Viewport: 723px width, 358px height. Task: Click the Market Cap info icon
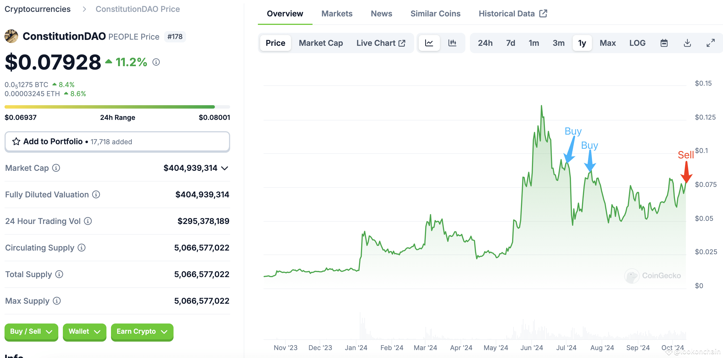pyautogui.click(x=56, y=168)
